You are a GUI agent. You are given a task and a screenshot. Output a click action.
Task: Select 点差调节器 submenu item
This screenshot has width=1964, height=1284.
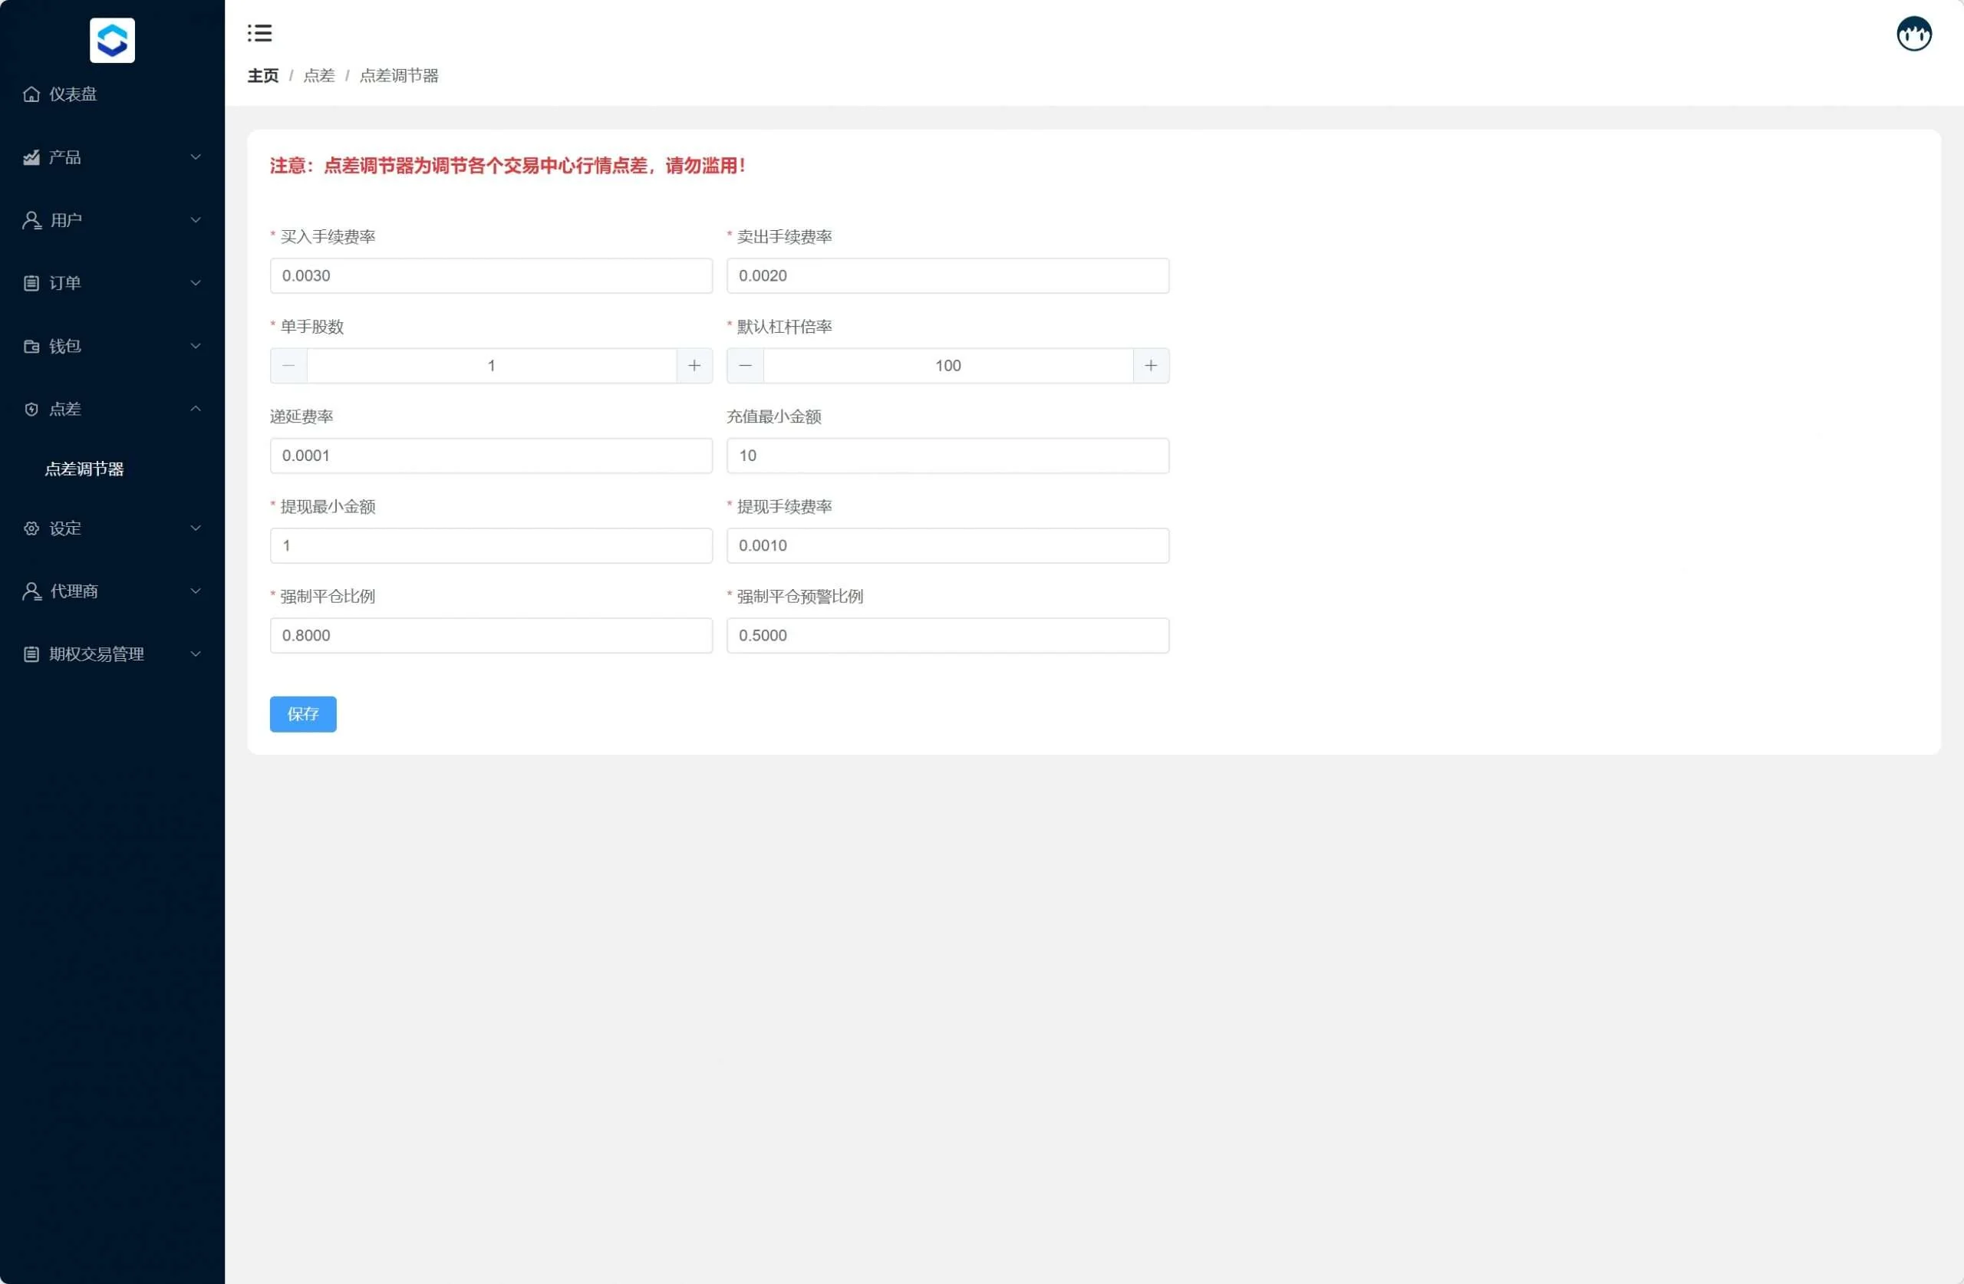tap(84, 469)
